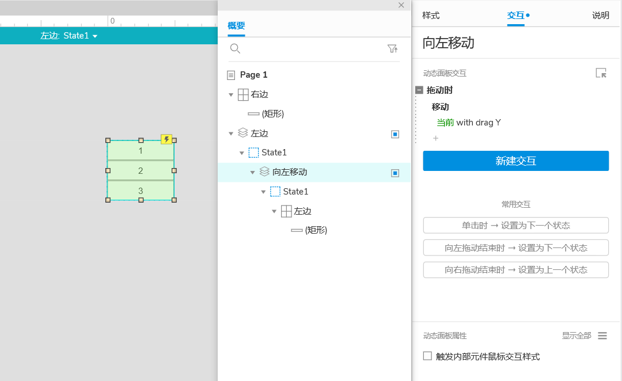Toggle the view indicator for 向左移动

coord(395,173)
